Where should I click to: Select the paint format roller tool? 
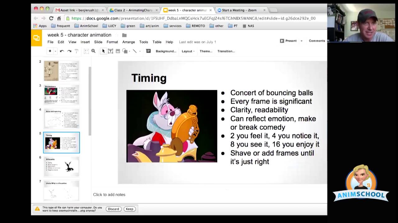tap(76, 51)
